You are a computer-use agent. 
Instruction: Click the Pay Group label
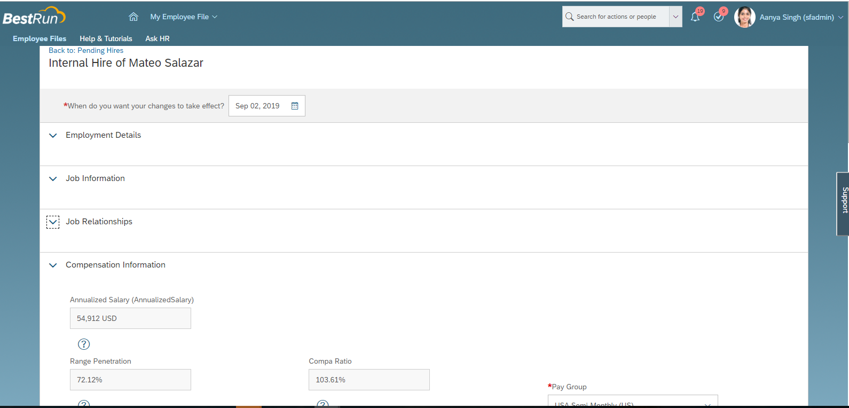pos(569,387)
